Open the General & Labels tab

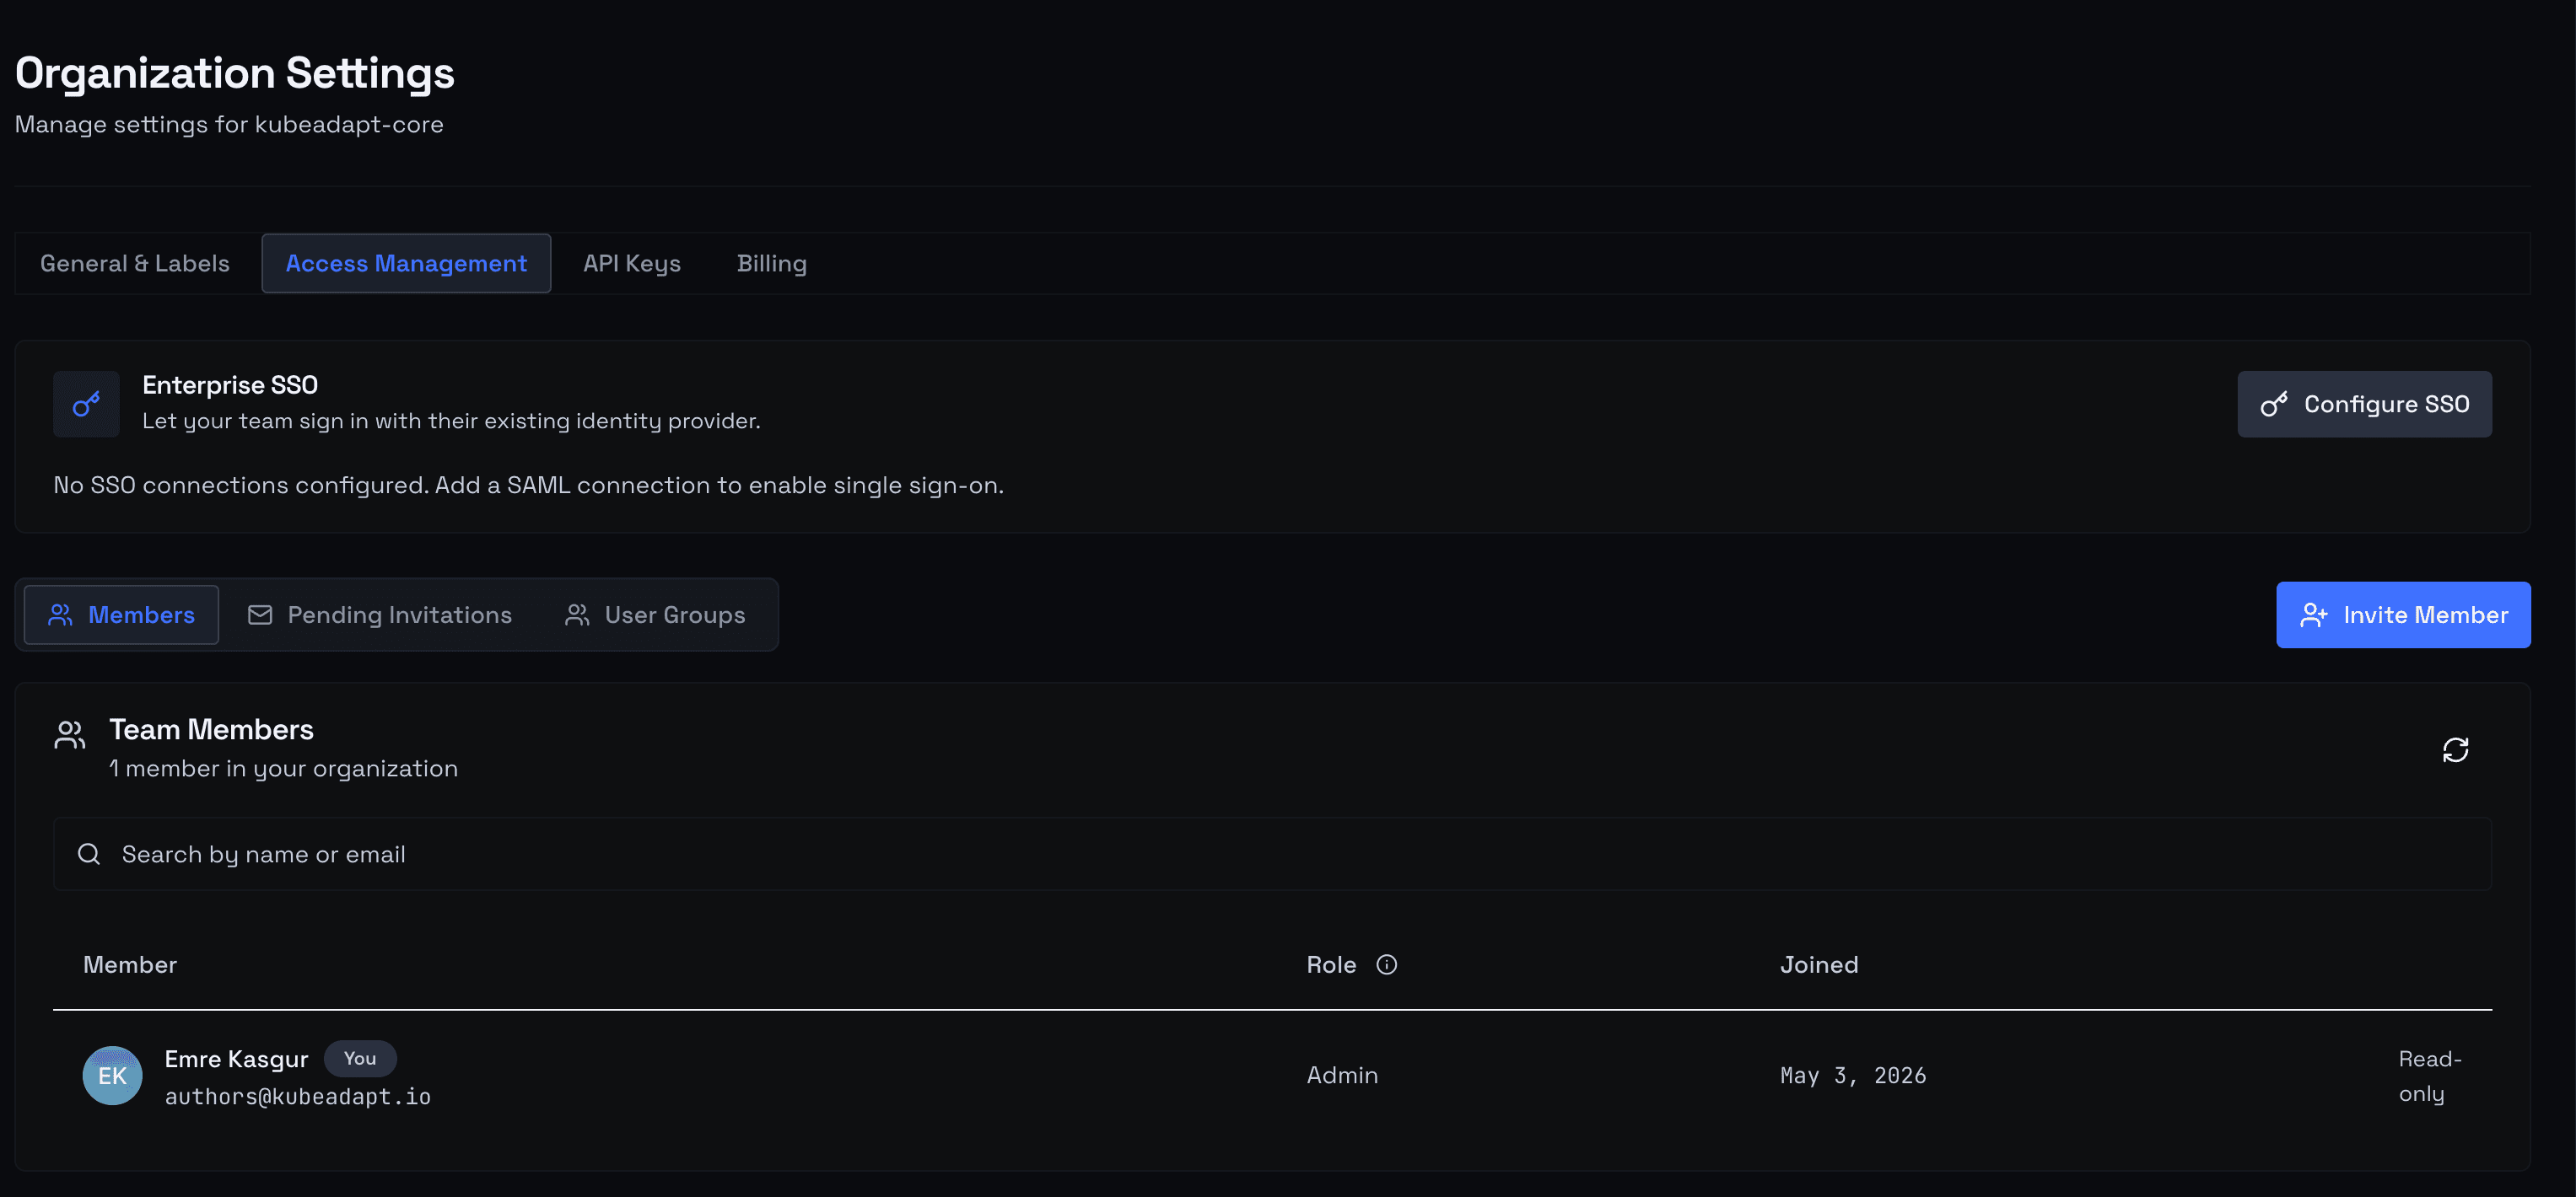135,264
